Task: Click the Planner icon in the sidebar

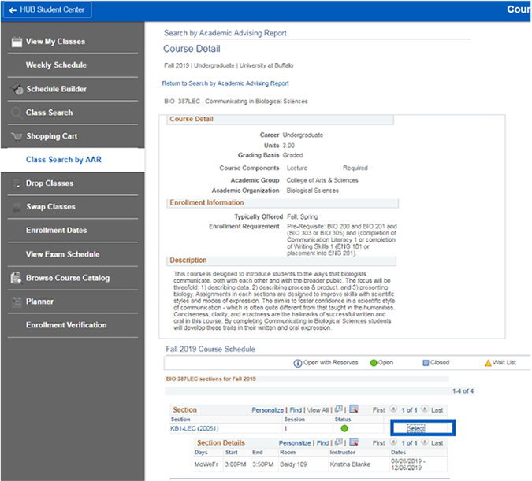Action: click(17, 302)
